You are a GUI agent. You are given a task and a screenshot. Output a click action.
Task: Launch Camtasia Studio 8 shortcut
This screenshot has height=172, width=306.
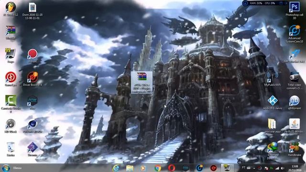11,104
